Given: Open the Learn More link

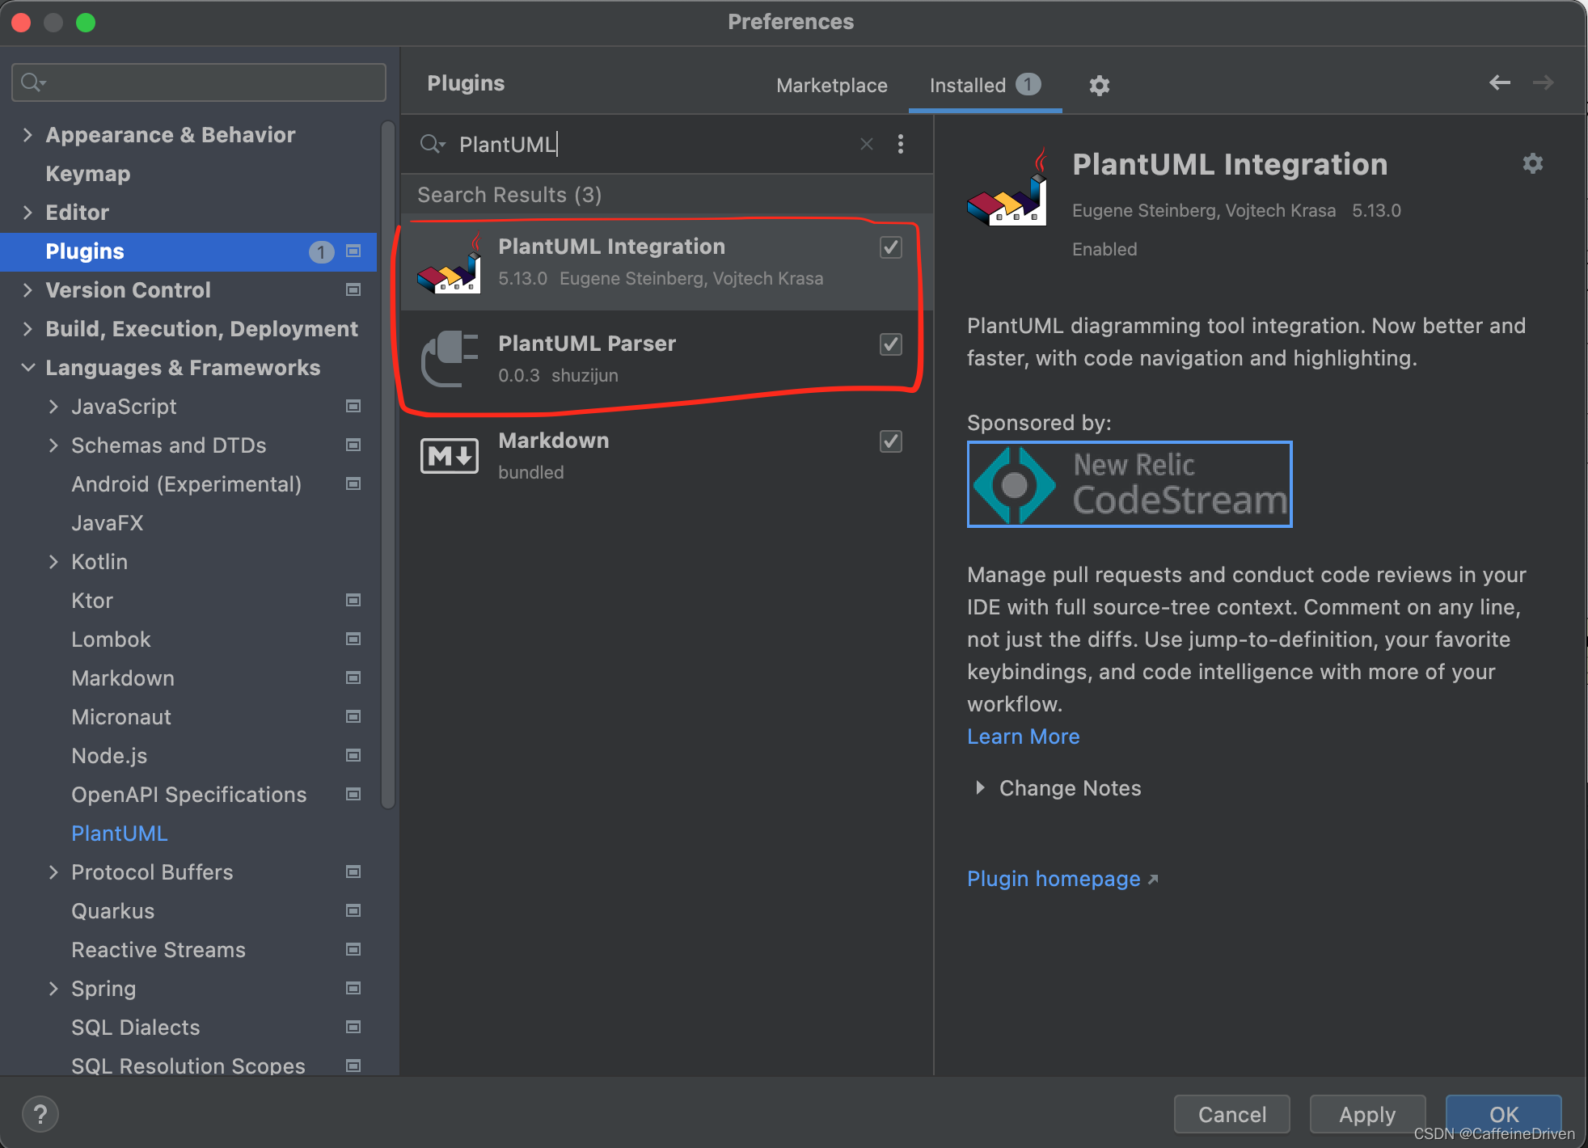Looking at the screenshot, I should (1024, 736).
